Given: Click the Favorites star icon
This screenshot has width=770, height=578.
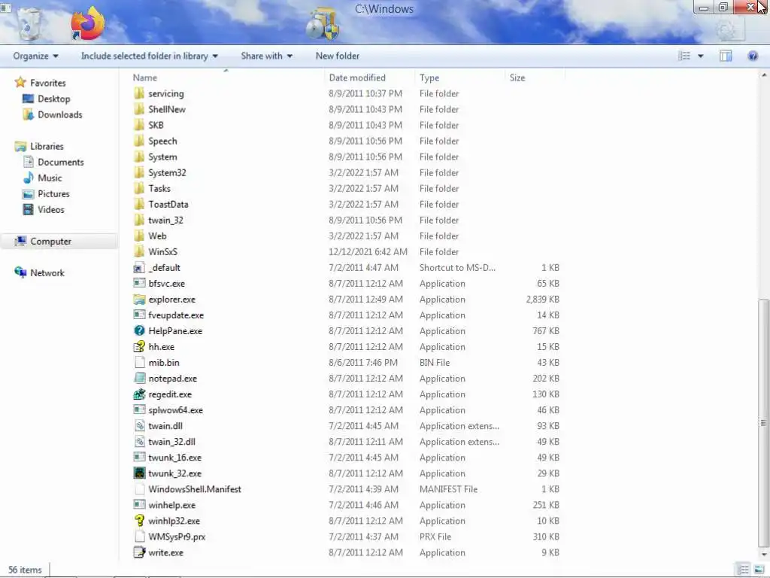Looking at the screenshot, I should click(20, 82).
